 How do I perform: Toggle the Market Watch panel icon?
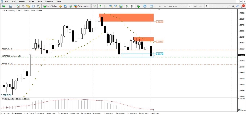18,6
